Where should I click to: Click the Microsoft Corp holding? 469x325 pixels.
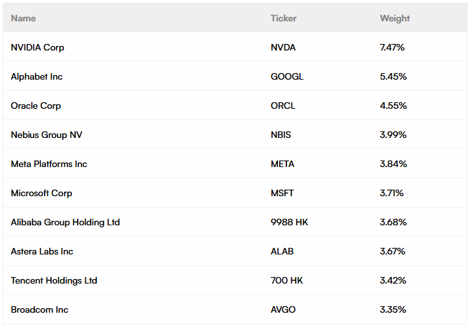(x=41, y=193)
